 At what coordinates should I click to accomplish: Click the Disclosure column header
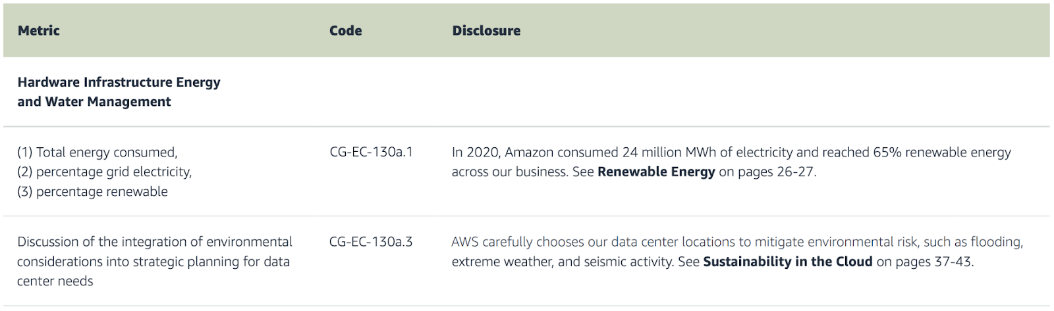(486, 30)
